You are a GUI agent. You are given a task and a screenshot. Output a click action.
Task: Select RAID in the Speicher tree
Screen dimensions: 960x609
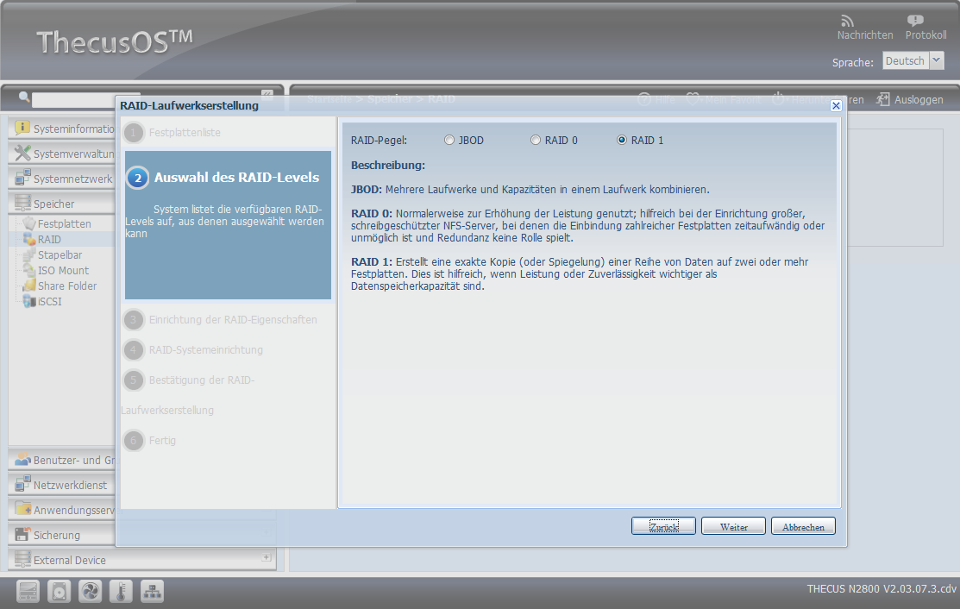coord(49,239)
